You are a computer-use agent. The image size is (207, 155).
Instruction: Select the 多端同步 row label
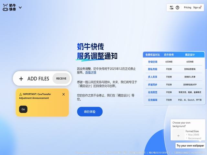tap(153, 85)
